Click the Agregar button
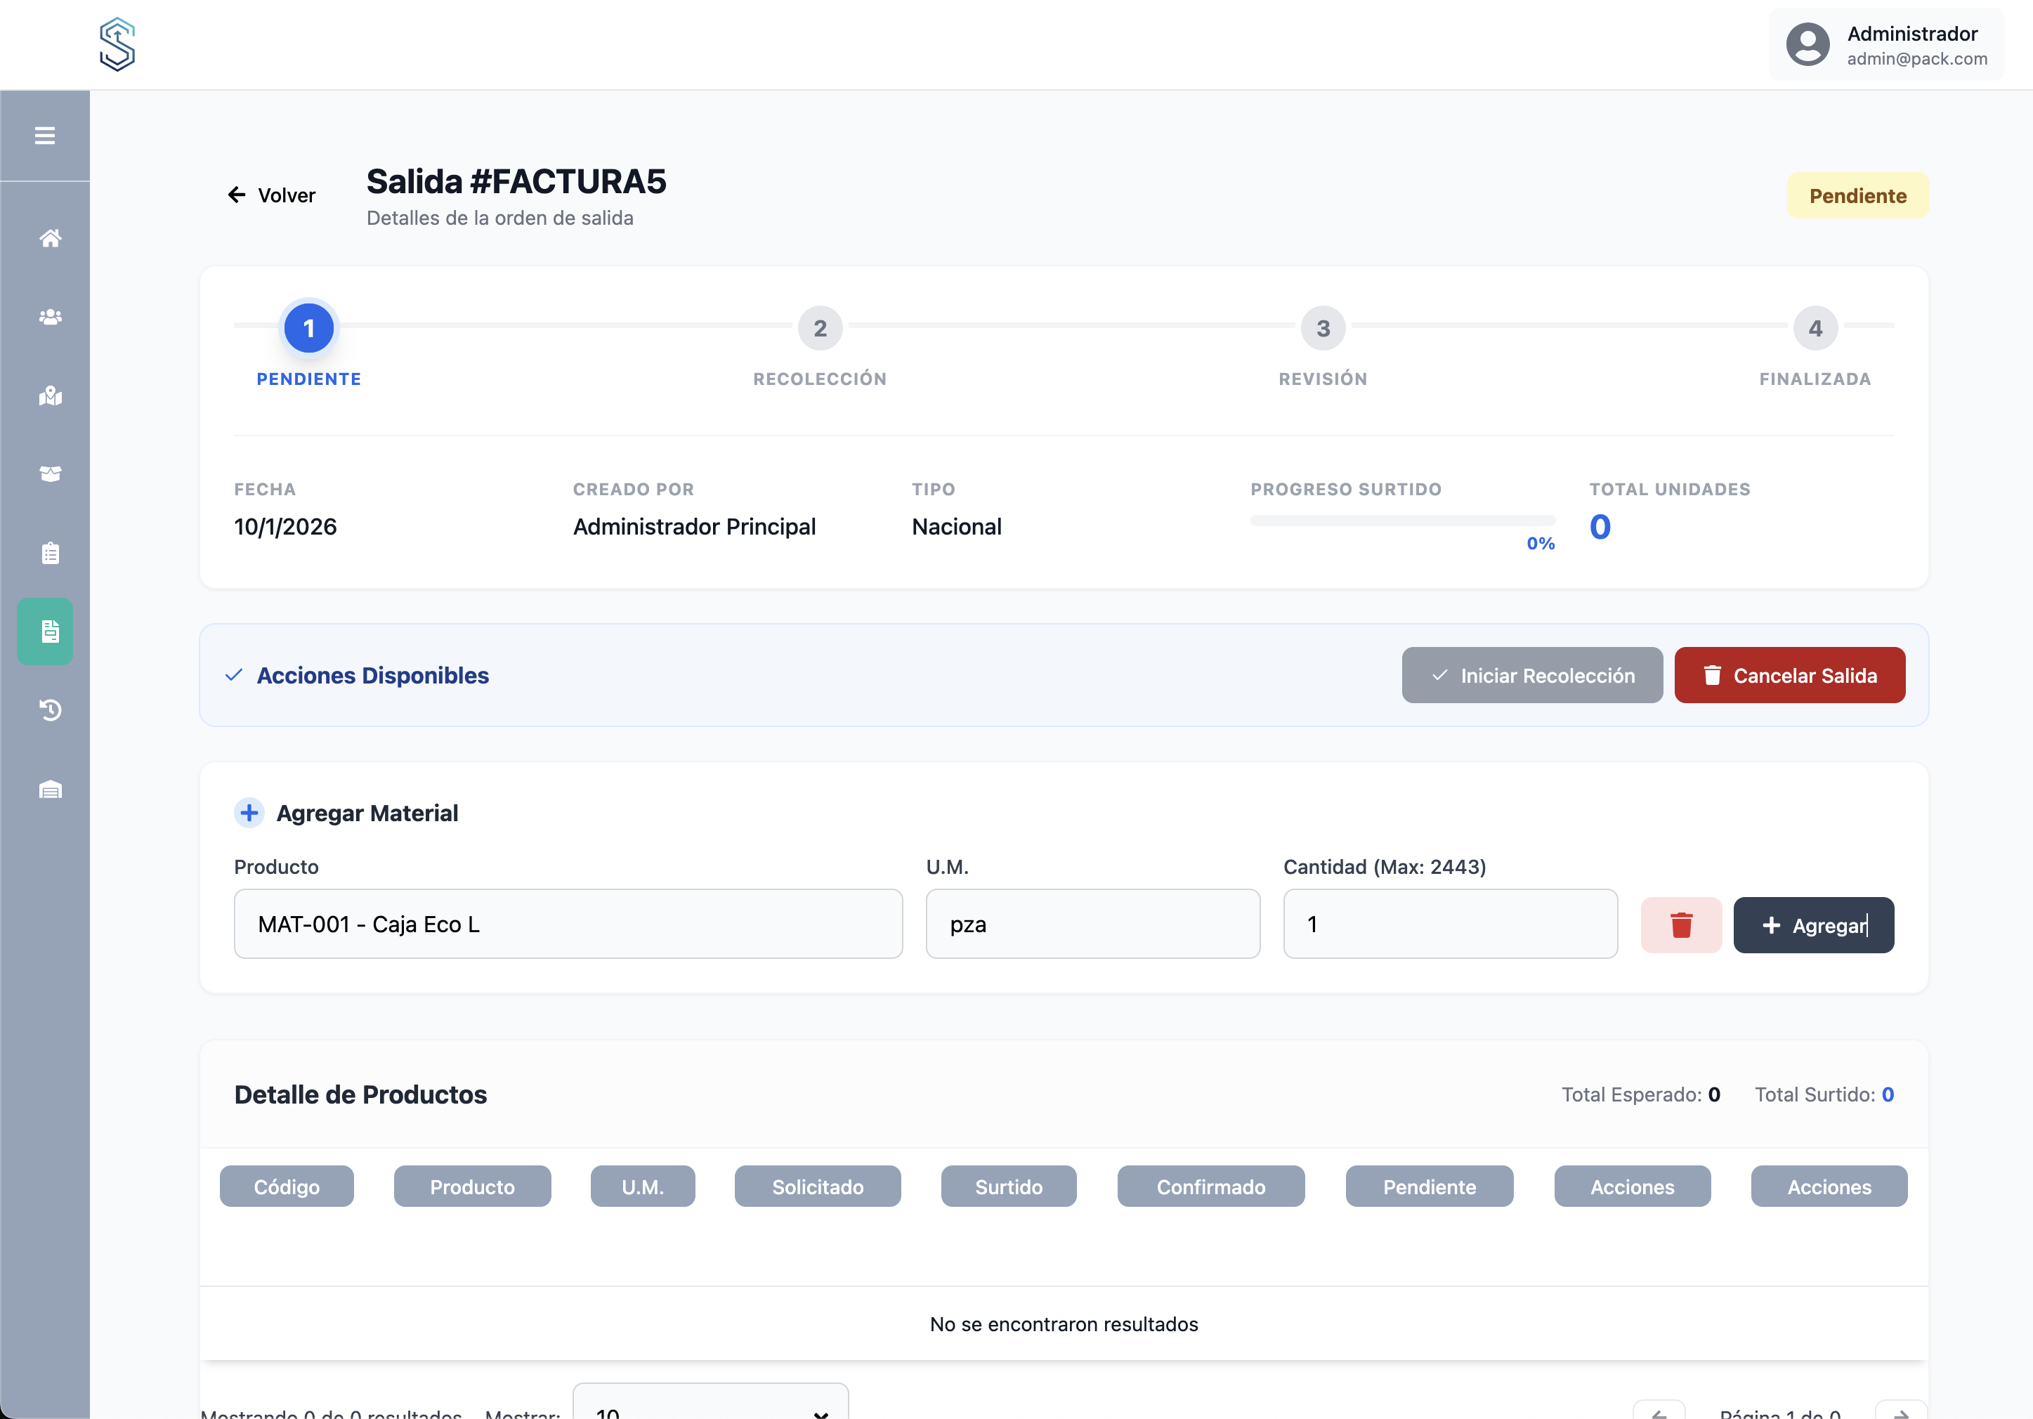 [x=1812, y=925]
